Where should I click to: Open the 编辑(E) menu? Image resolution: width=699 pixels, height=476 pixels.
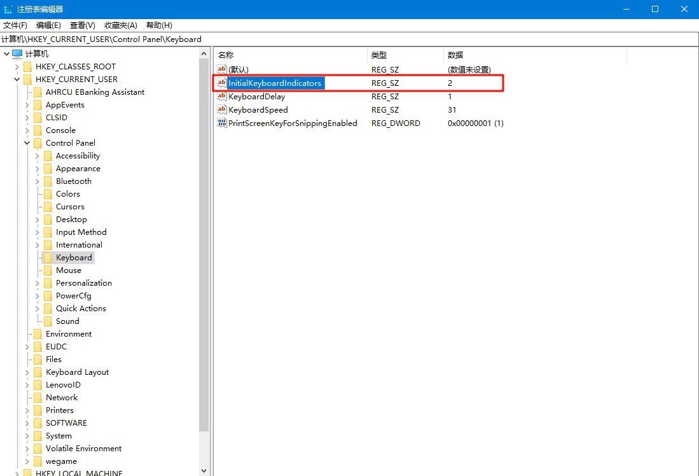pyautogui.click(x=48, y=25)
